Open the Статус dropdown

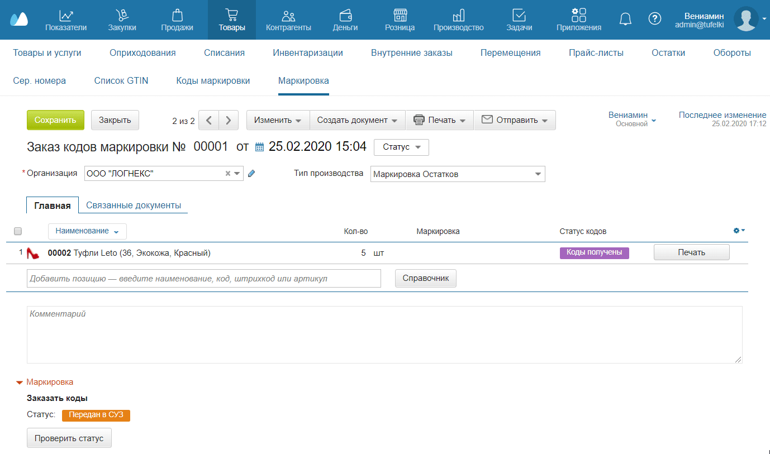click(x=401, y=147)
